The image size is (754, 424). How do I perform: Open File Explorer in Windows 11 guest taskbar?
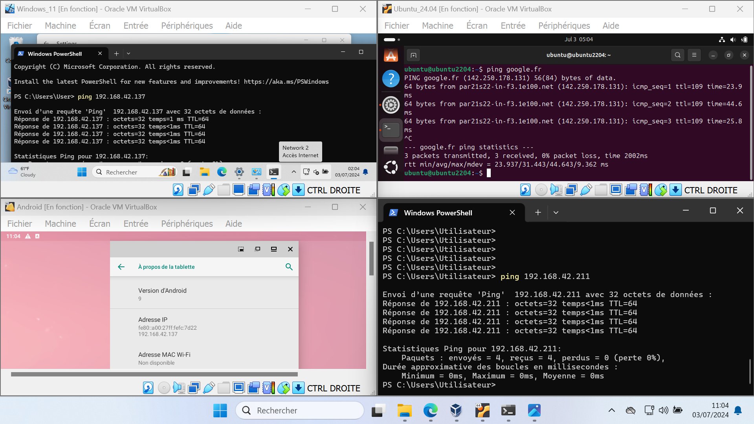(204, 172)
